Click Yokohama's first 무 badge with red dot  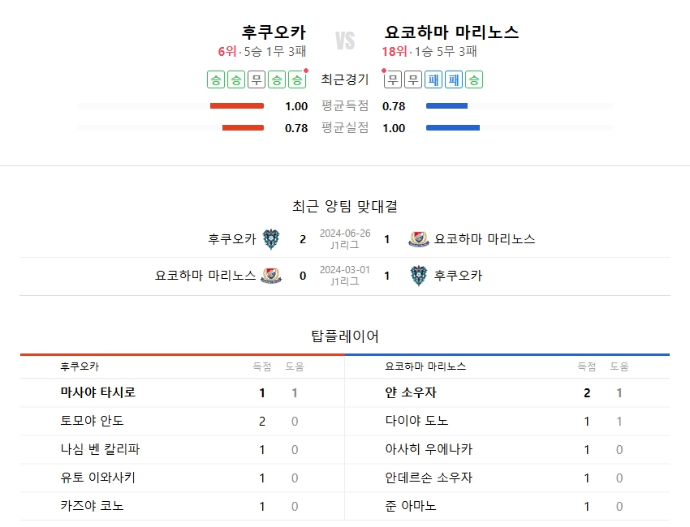[x=393, y=79]
